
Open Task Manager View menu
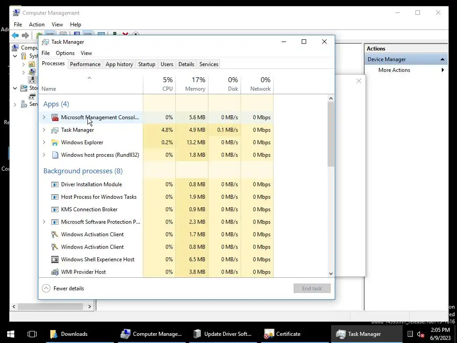[x=86, y=53]
